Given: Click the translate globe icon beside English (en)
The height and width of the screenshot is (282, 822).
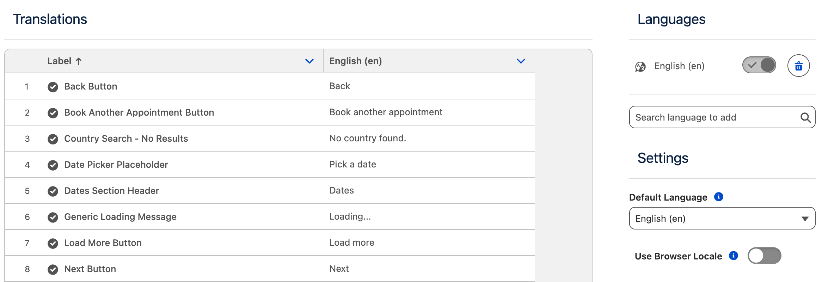Looking at the screenshot, I should pos(640,66).
